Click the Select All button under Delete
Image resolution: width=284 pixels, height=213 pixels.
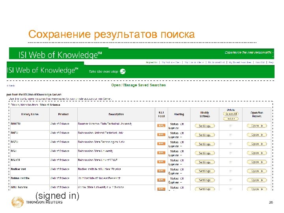coord(231,114)
